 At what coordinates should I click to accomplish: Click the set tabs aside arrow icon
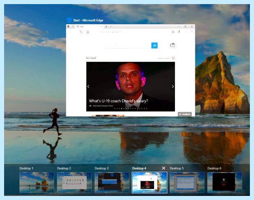(x=73, y=26)
